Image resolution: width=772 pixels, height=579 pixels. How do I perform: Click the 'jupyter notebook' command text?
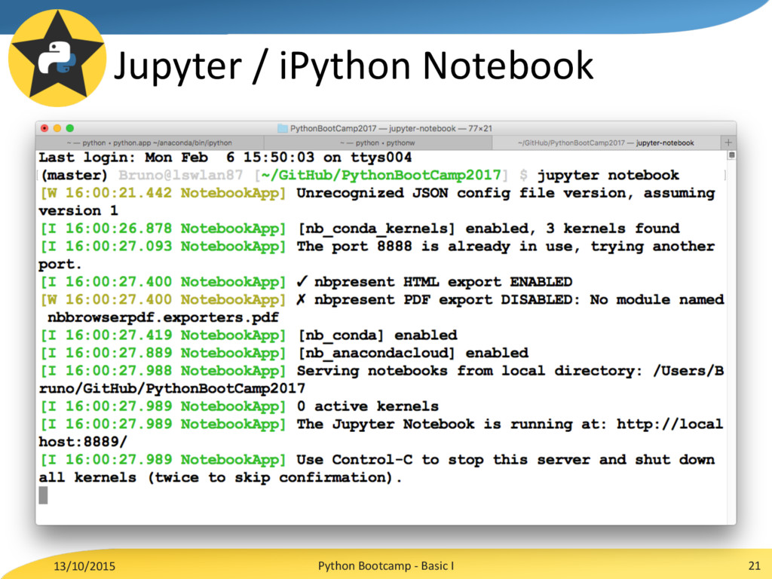point(608,175)
